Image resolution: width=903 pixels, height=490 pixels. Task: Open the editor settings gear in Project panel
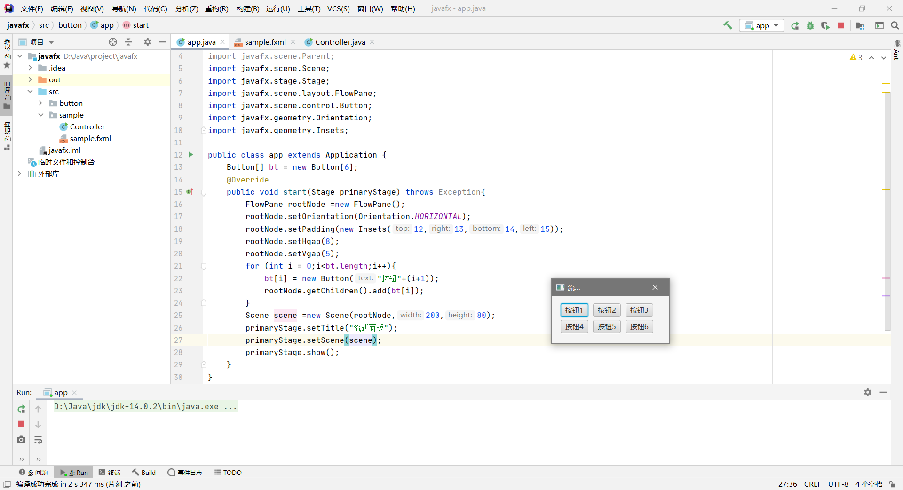[x=147, y=42]
